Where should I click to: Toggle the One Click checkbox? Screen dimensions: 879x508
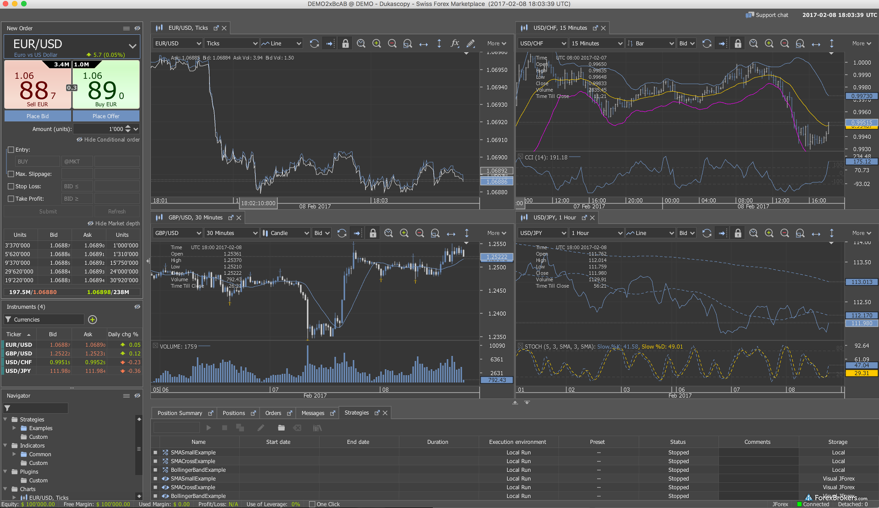[x=312, y=504]
